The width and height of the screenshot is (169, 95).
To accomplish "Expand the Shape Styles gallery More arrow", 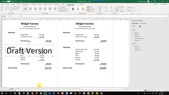I will [58, 11].
